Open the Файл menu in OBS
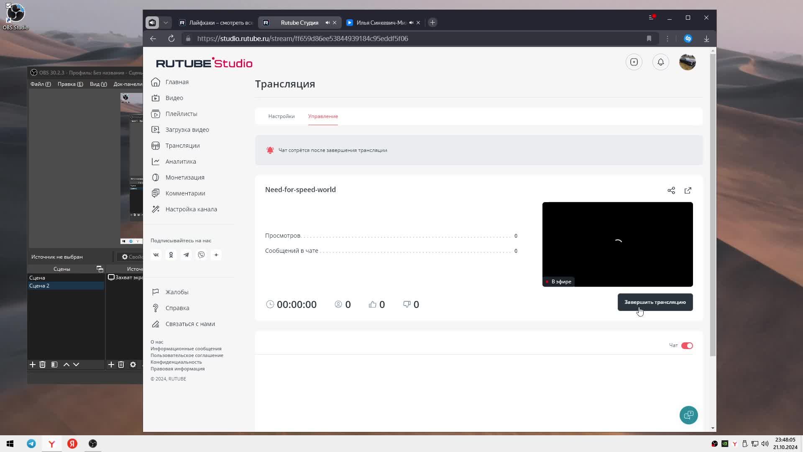This screenshot has height=452, width=803. click(40, 84)
